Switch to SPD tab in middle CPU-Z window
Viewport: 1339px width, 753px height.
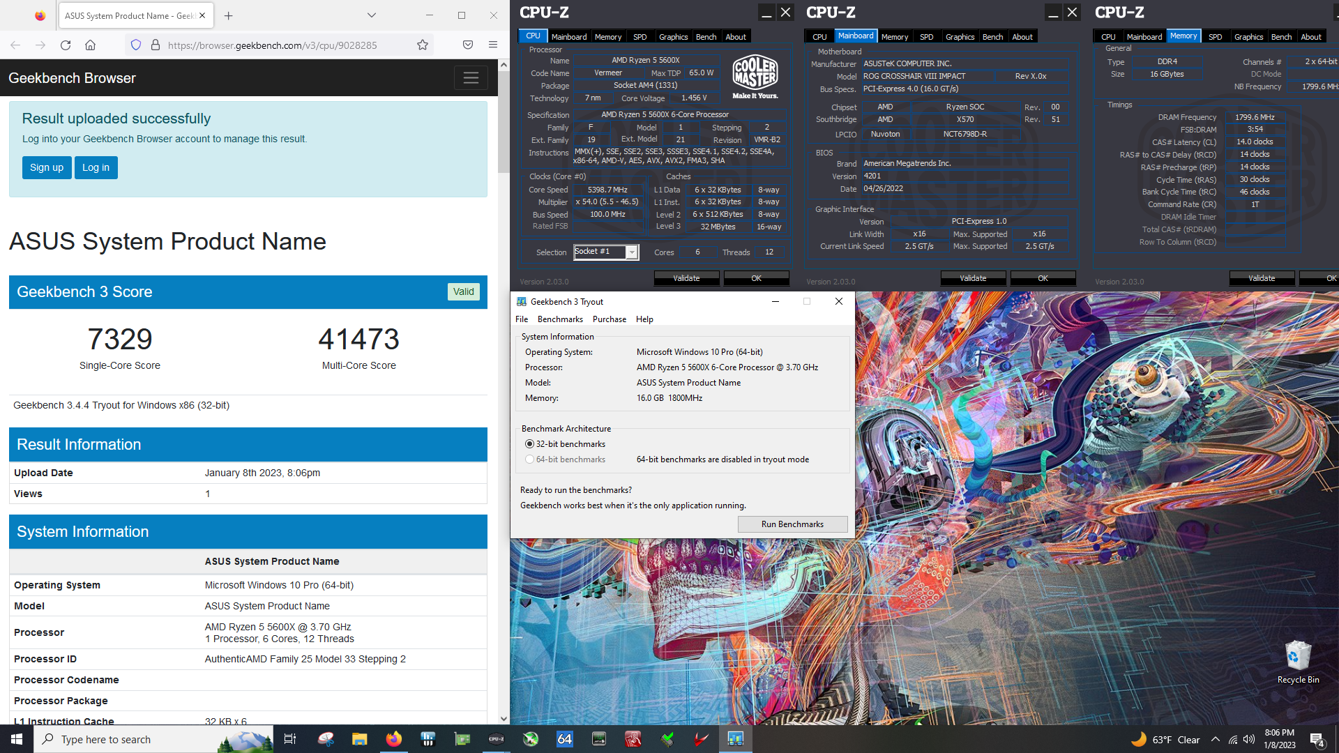tap(926, 37)
